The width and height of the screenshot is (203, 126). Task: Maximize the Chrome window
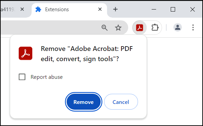[173, 9]
